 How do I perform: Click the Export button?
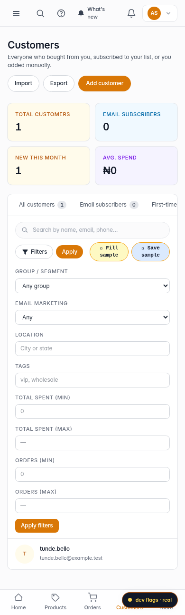coord(59,83)
